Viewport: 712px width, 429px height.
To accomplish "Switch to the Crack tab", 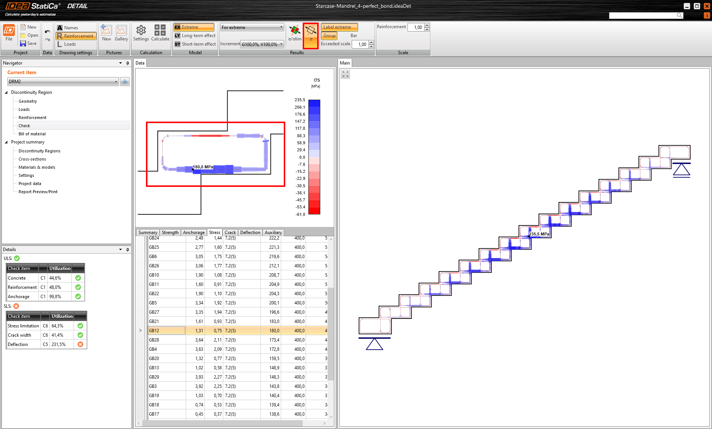I will tap(230, 232).
